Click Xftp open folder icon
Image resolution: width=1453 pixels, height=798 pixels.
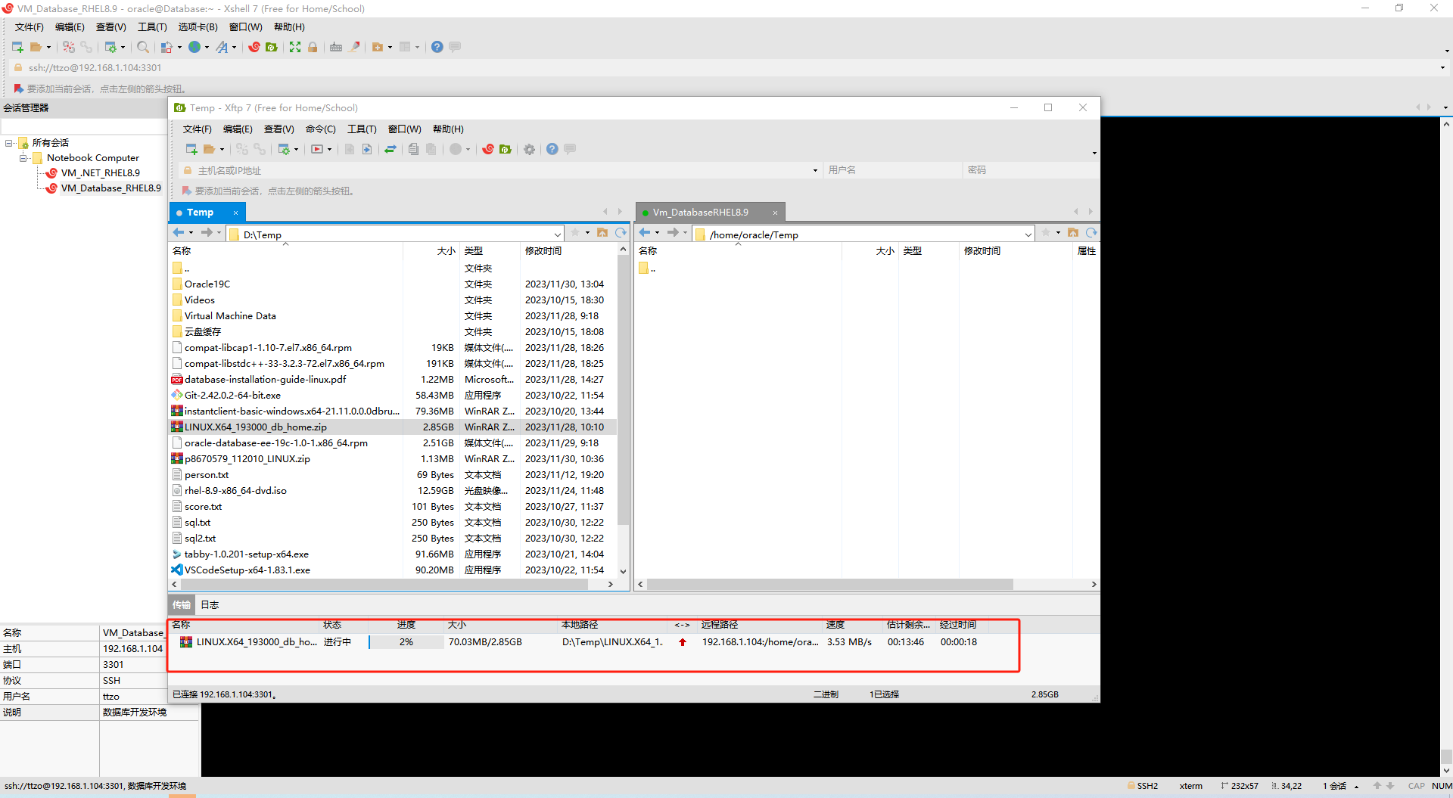[209, 149]
